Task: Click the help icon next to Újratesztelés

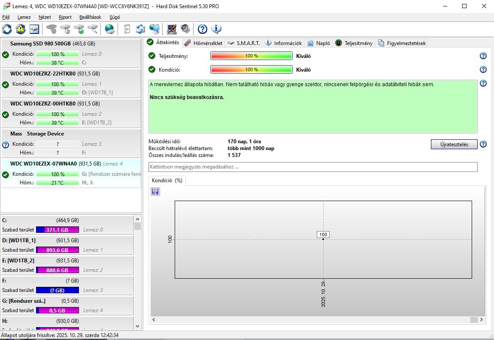Action: pyautogui.click(x=483, y=144)
